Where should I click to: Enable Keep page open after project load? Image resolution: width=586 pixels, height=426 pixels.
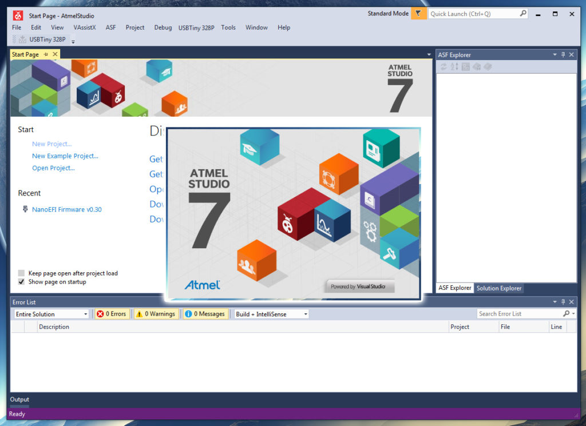pyautogui.click(x=22, y=273)
